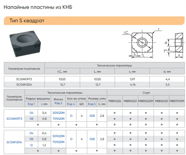Click the MBR5020 grade column header
This screenshot has height=155, width=186.
[x=130, y=101]
